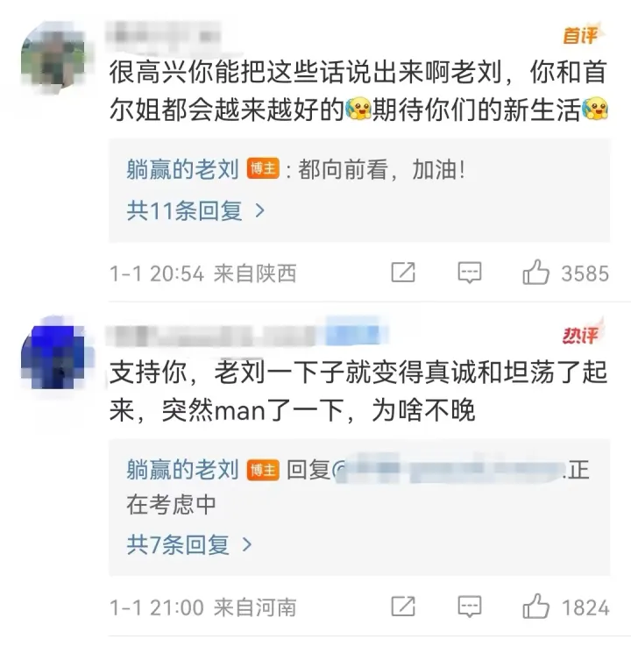This screenshot has height=646, width=631.
Task: Open reply icon on second comment
Action: pyautogui.click(x=470, y=607)
